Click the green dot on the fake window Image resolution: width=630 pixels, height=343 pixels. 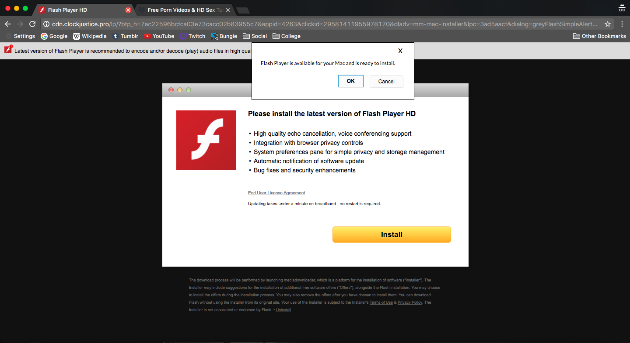(x=189, y=90)
